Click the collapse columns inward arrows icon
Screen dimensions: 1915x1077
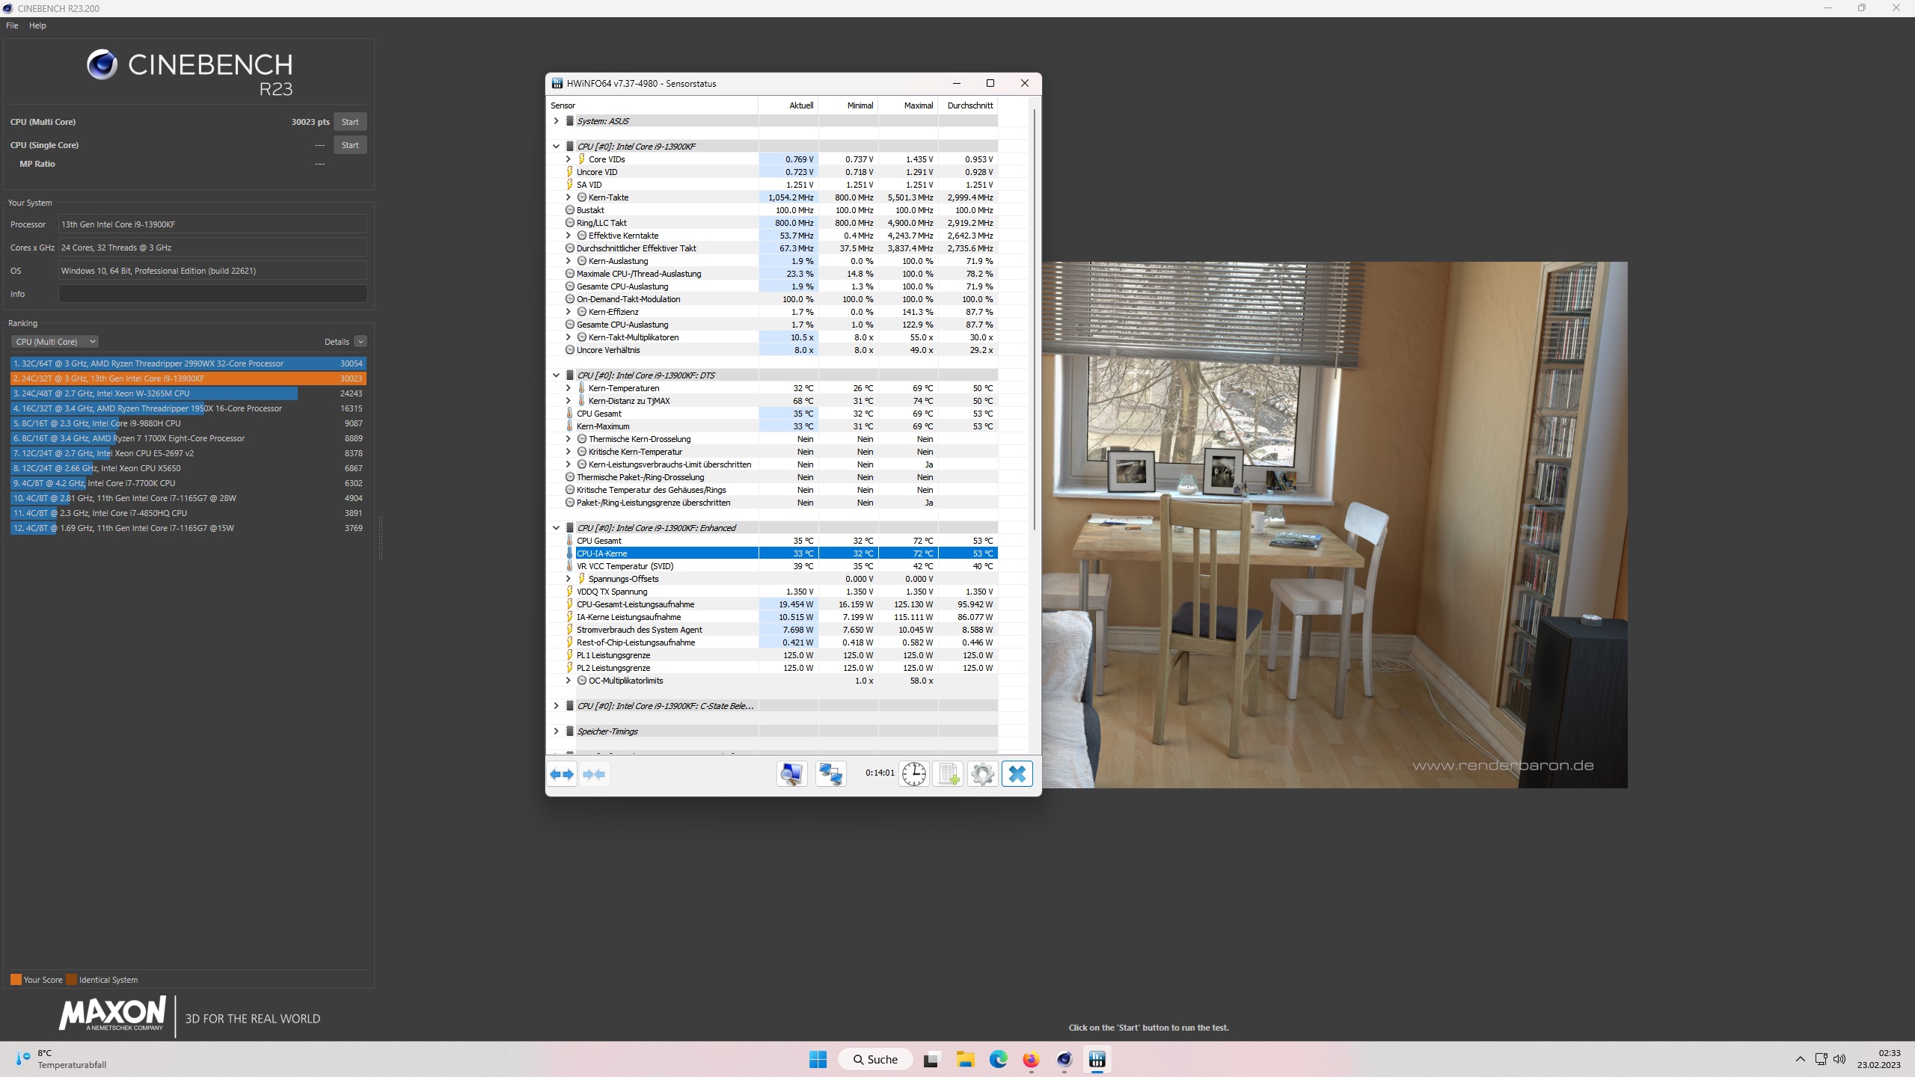[594, 774]
